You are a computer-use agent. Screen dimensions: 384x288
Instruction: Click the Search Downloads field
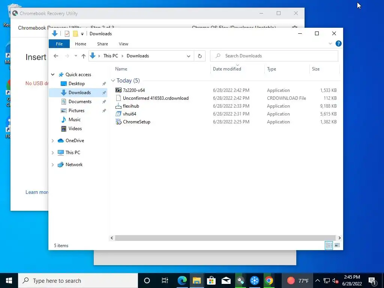click(x=274, y=56)
